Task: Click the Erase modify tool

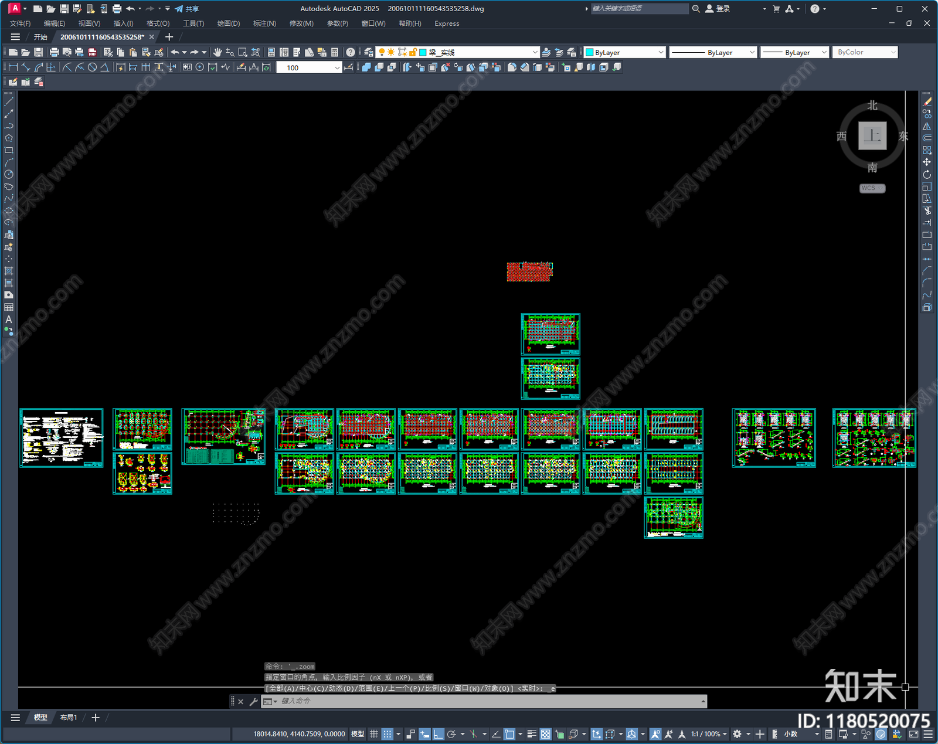Action: click(x=927, y=102)
